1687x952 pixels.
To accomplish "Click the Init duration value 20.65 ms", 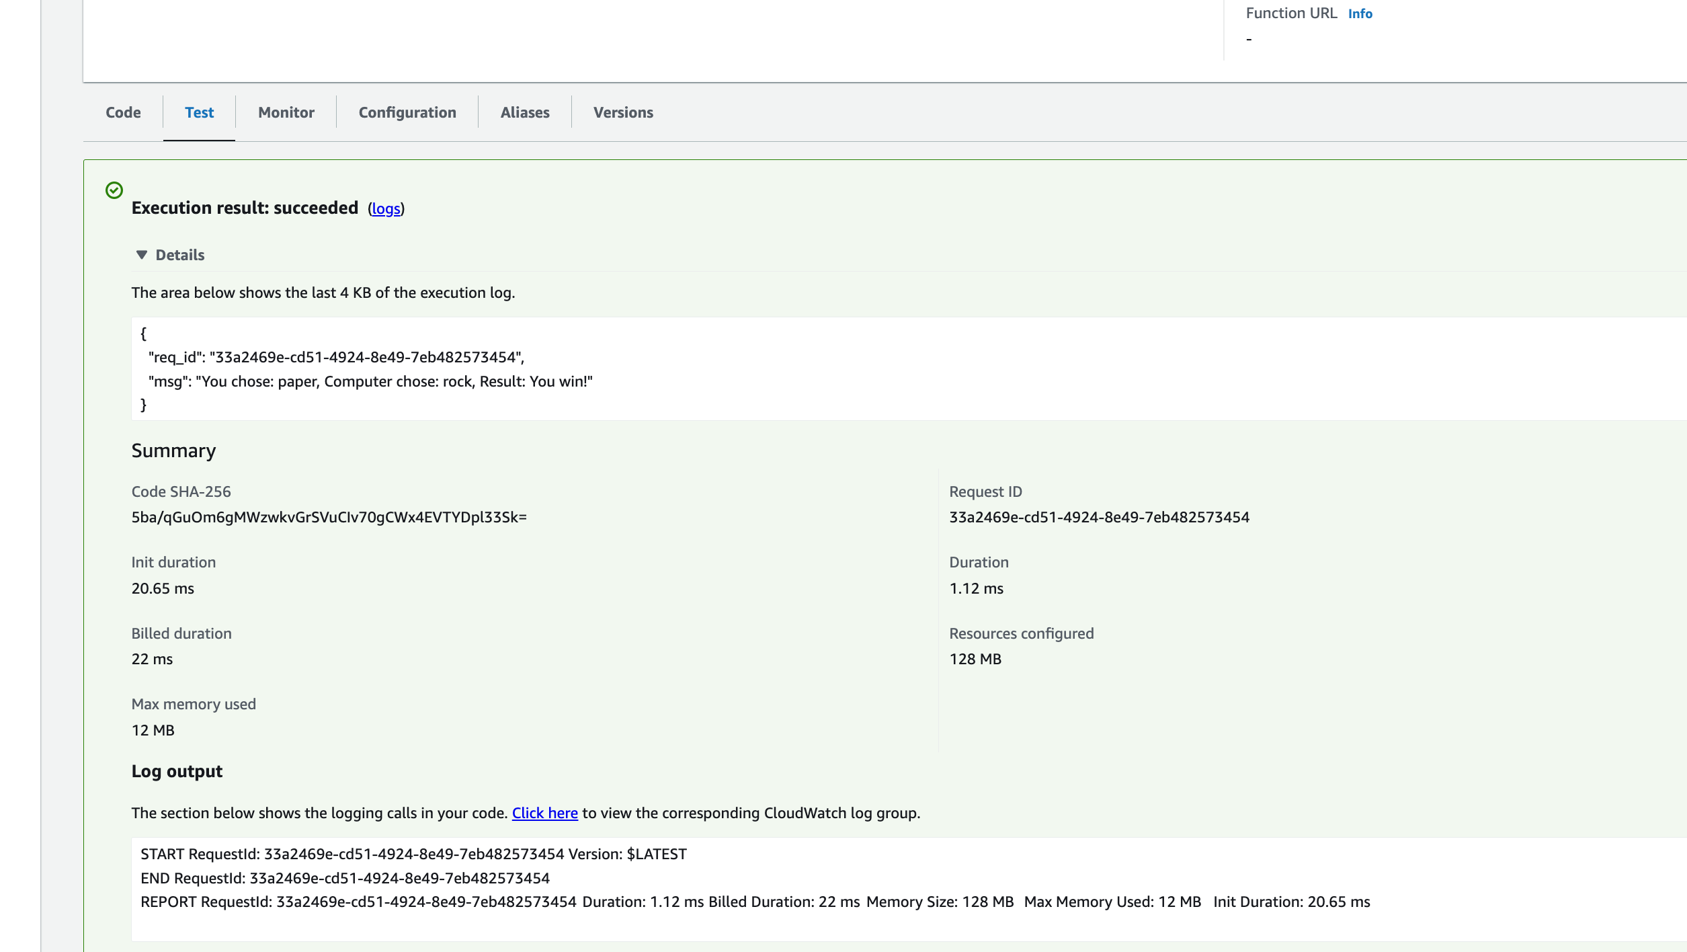I will click(x=163, y=588).
